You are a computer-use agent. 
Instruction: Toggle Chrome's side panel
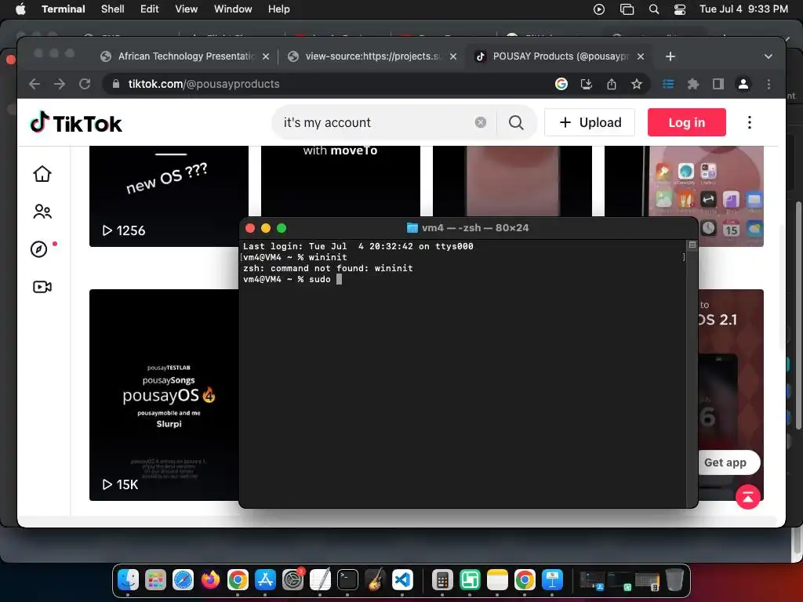pos(718,84)
